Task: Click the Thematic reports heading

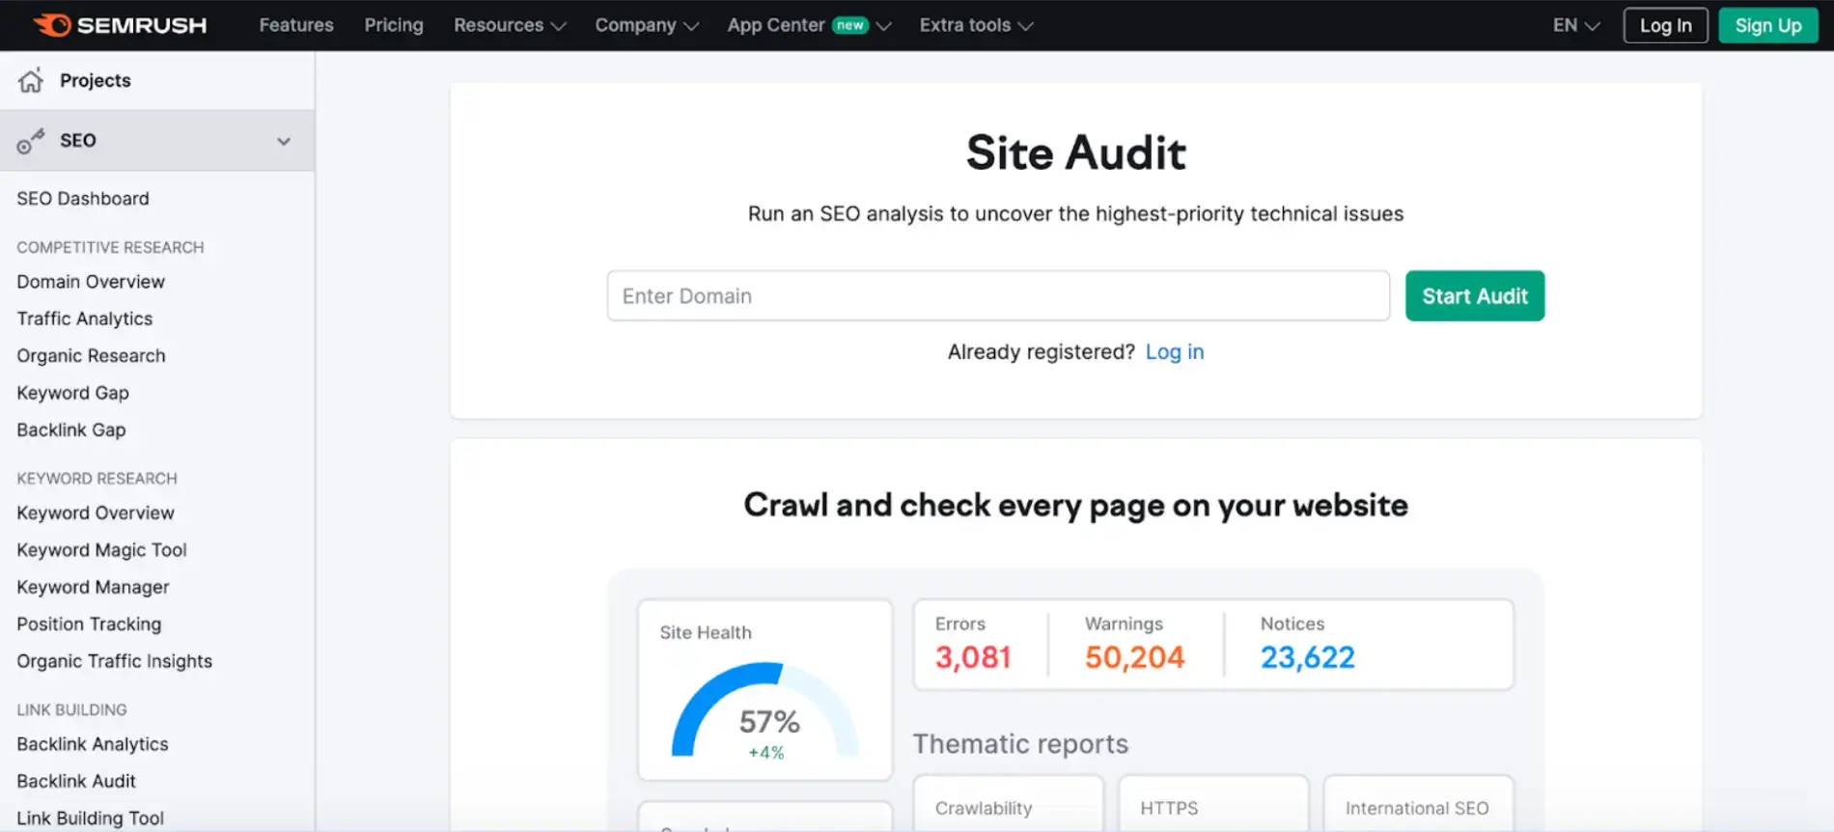Action: (1020, 743)
